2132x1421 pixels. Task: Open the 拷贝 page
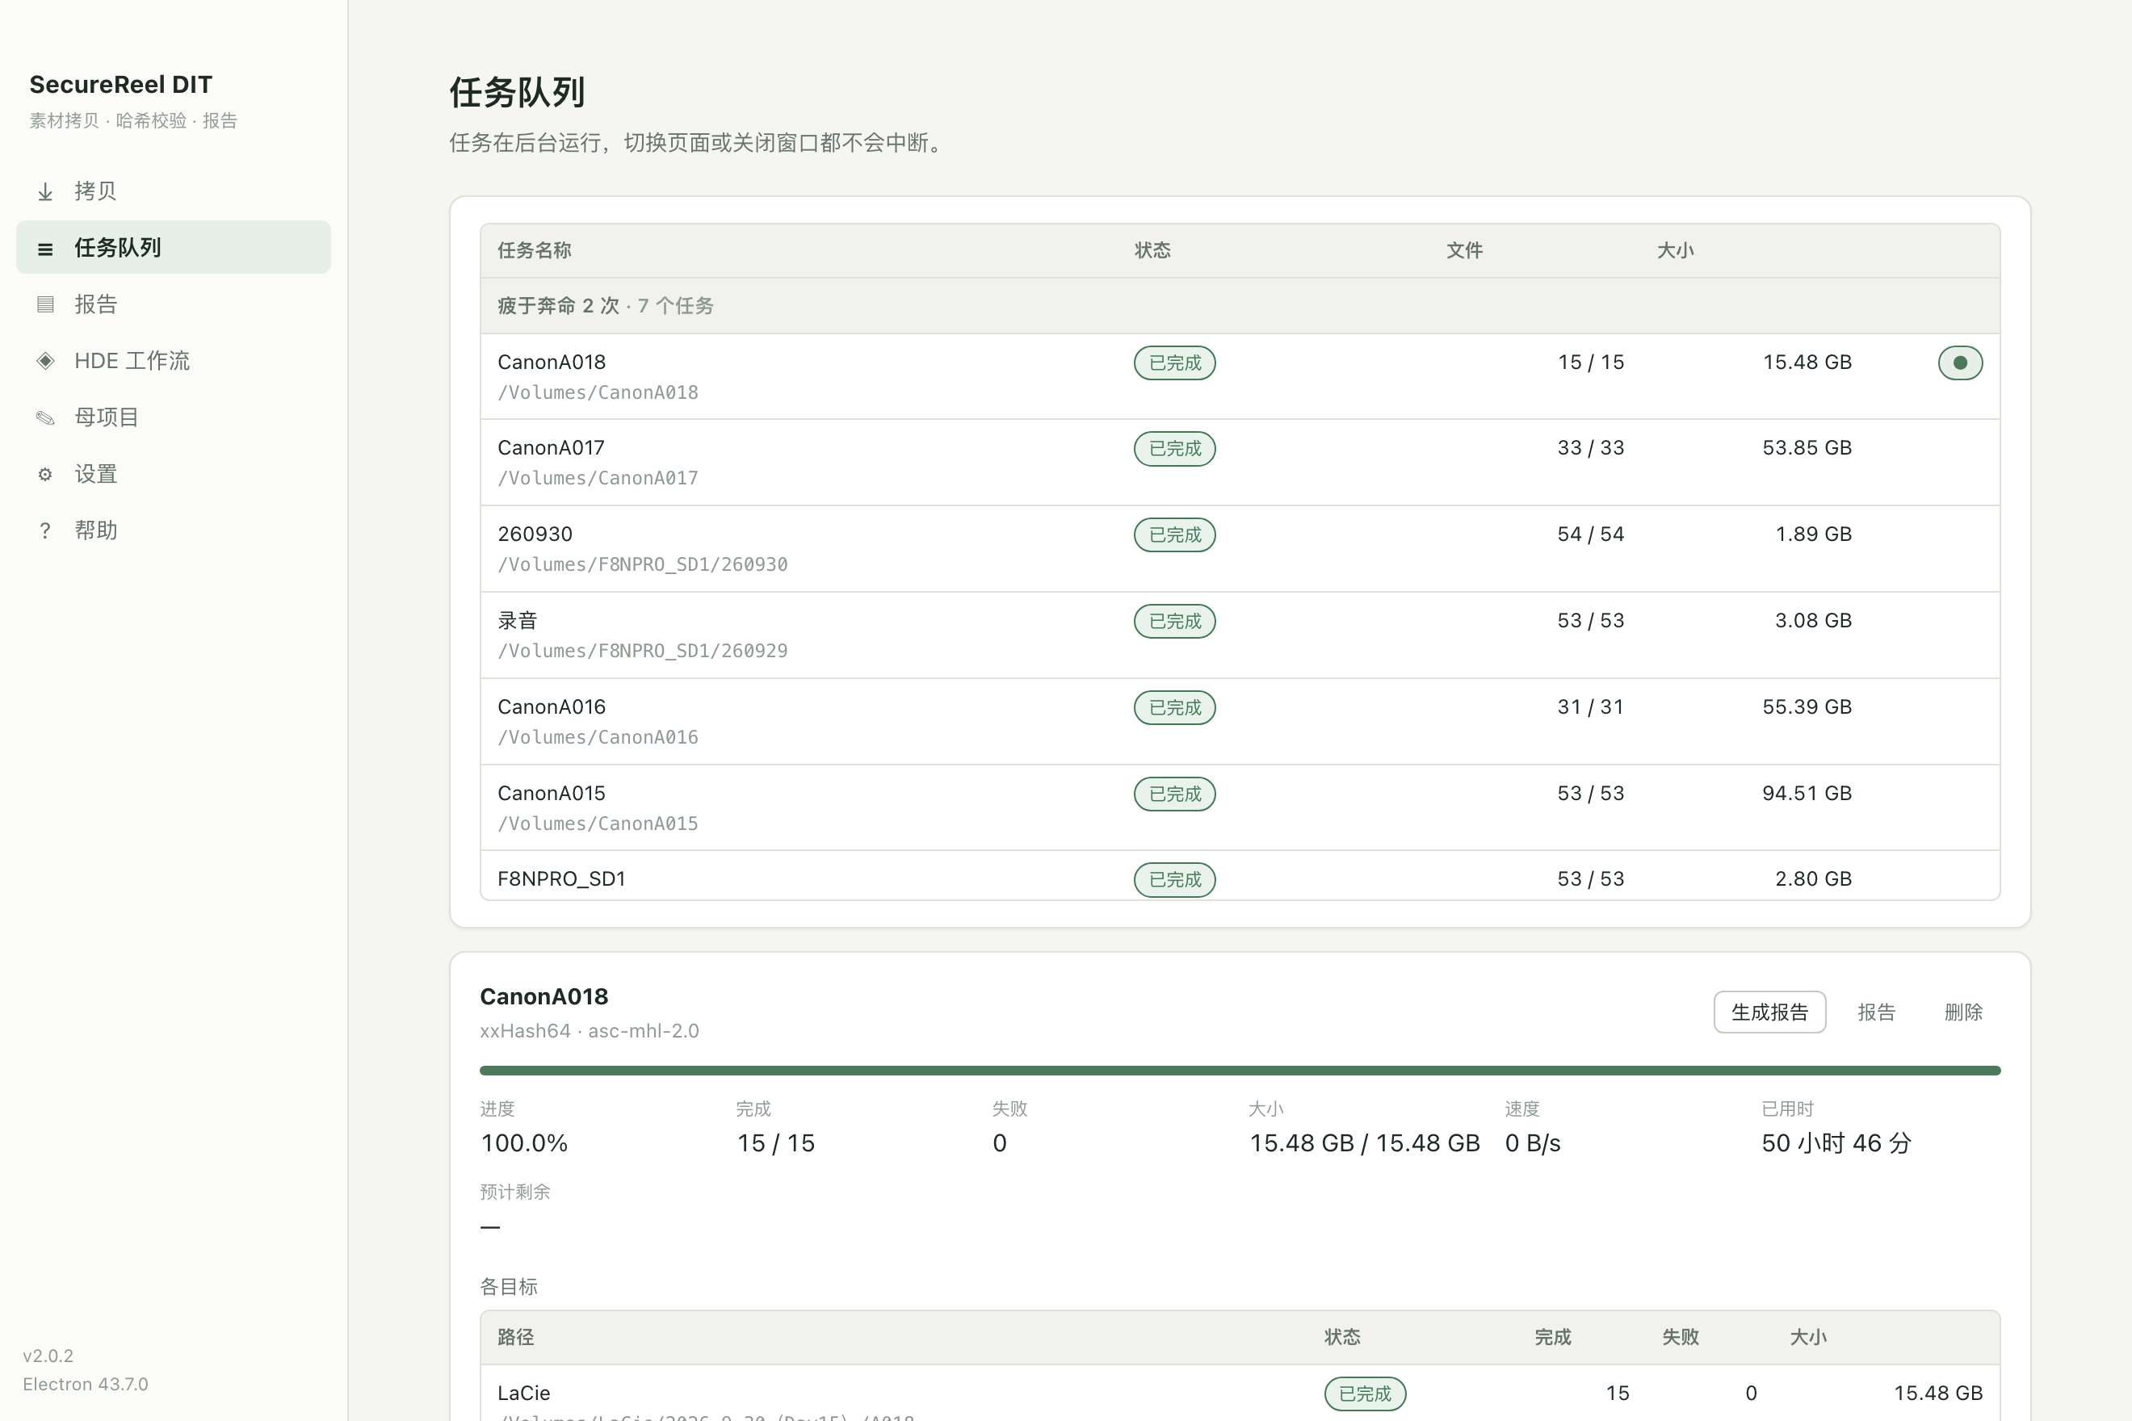tap(173, 191)
